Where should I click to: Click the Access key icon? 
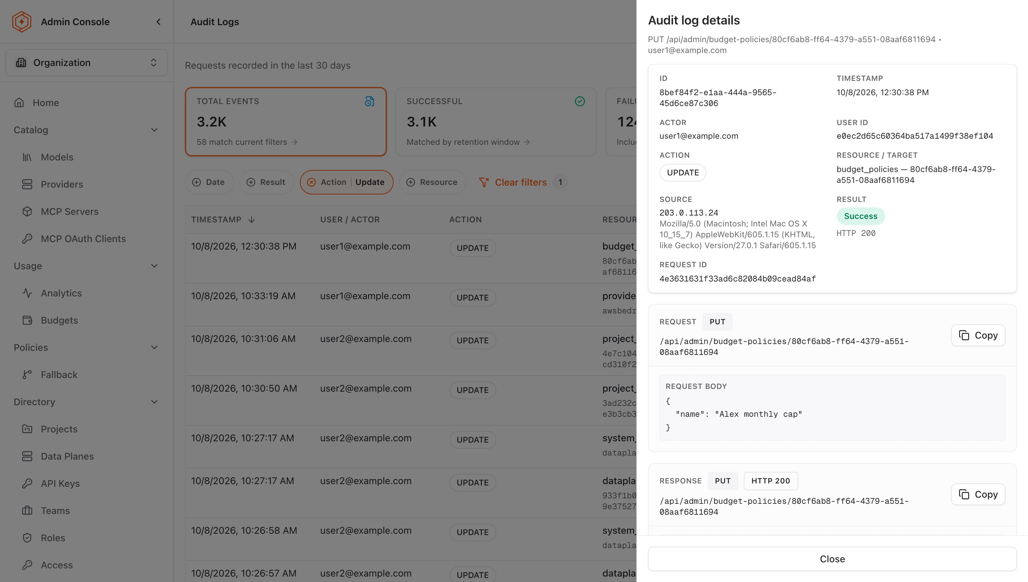click(x=27, y=565)
